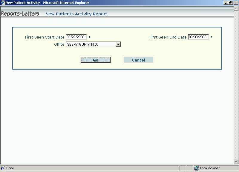Click the Reports-Letters heading
This screenshot has height=172, width=239.
(x=20, y=14)
